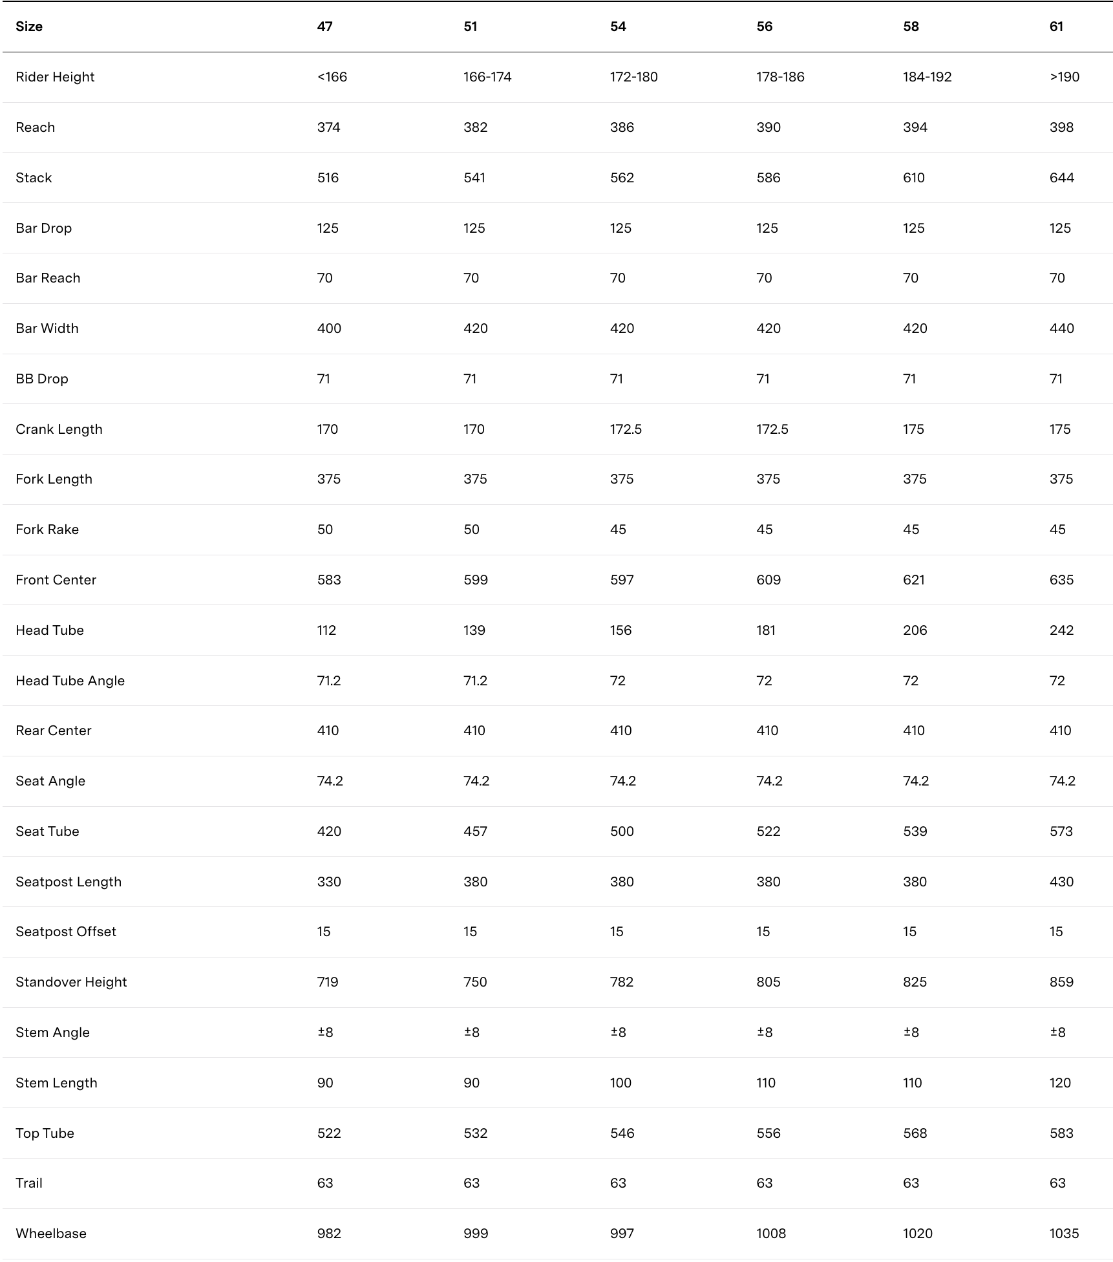Select the Top Tube value 568
1113x1262 pixels.
[915, 1133]
